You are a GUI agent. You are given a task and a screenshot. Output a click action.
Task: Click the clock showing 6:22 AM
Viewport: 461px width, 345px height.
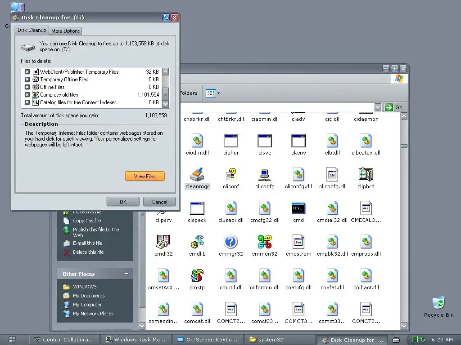pos(442,340)
